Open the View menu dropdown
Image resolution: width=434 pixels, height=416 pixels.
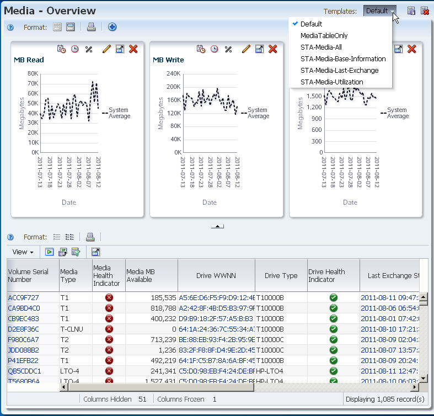[x=23, y=252]
